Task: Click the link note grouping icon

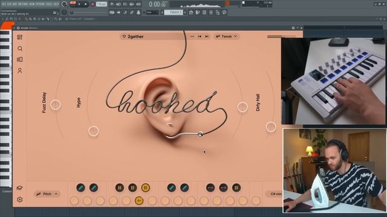Action: pyautogui.click(x=132, y=12)
